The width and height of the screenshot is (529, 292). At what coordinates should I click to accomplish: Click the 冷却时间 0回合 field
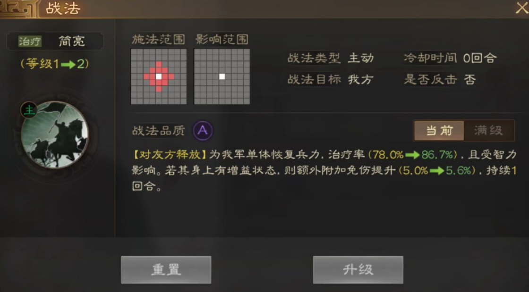(451, 58)
